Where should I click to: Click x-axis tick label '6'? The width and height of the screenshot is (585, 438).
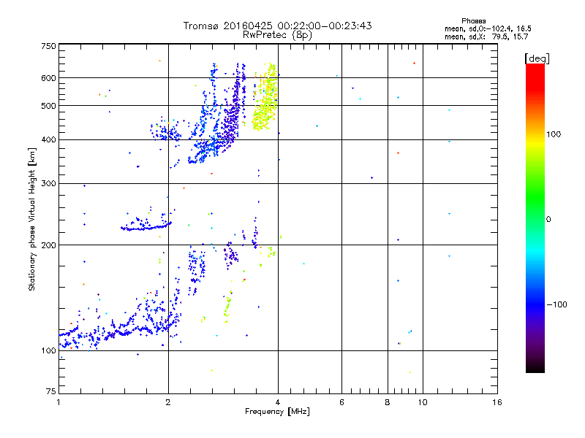tap(341, 402)
